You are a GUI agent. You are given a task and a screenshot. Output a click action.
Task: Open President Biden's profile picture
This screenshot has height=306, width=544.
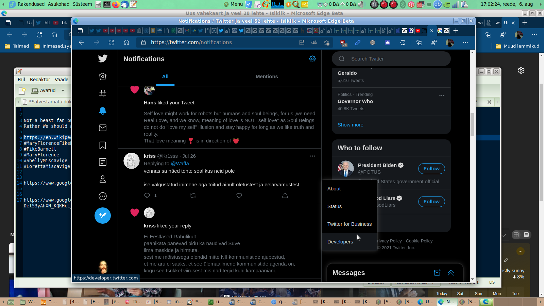pyautogui.click(x=346, y=169)
